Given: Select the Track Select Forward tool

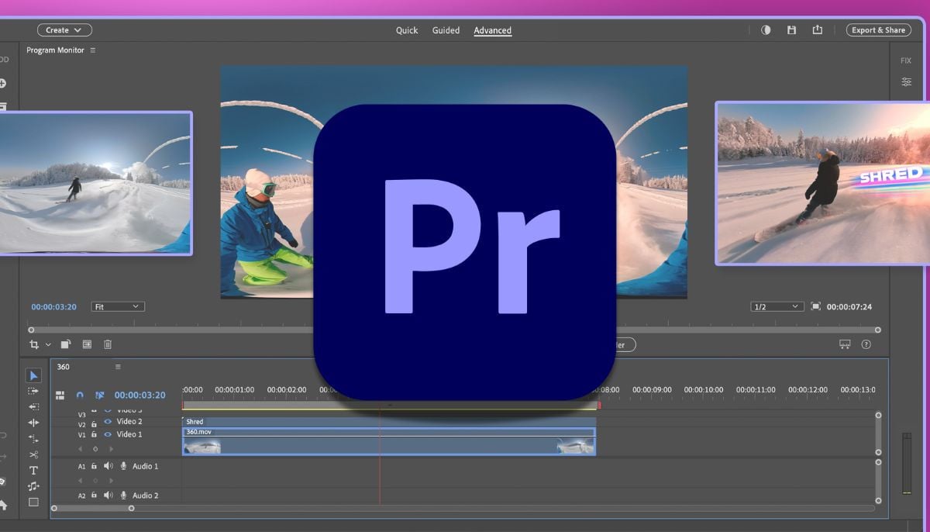Looking at the screenshot, I should tap(33, 391).
